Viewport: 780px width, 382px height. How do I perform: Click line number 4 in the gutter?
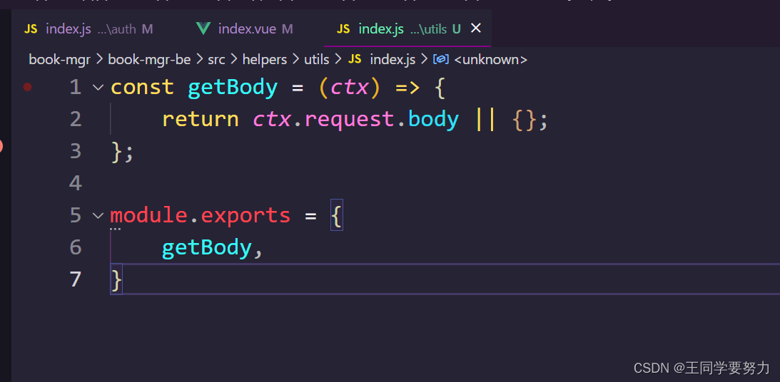coord(76,183)
